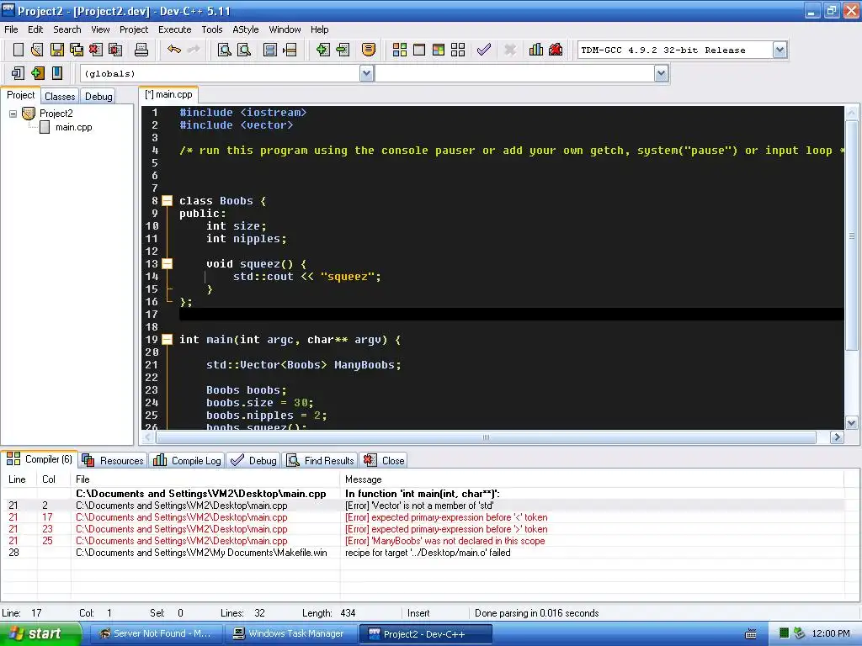Select the 'ManyBoobs' was not declared error row

423,541
